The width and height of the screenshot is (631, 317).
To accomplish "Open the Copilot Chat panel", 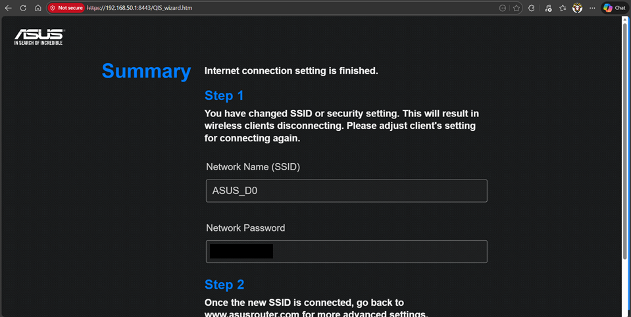I will tap(615, 8).
